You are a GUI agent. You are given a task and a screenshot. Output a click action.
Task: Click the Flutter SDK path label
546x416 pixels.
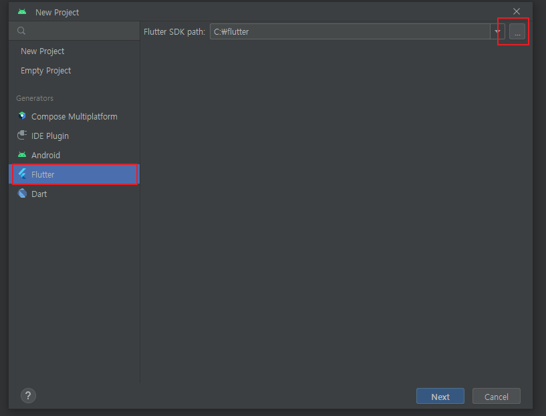click(x=174, y=31)
